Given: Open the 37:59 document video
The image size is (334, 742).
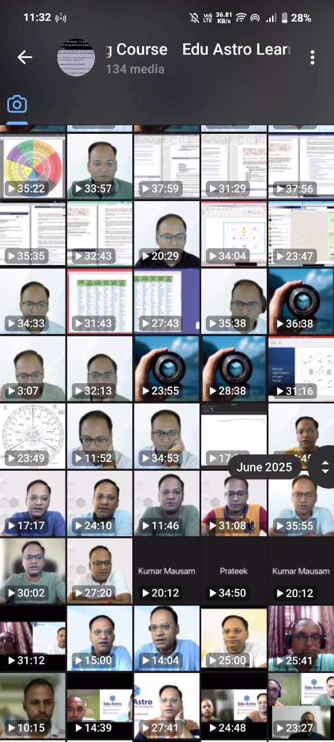Looking at the screenshot, I should [167, 166].
